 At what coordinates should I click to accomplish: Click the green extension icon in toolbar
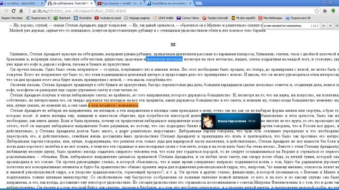pos(333,11)
